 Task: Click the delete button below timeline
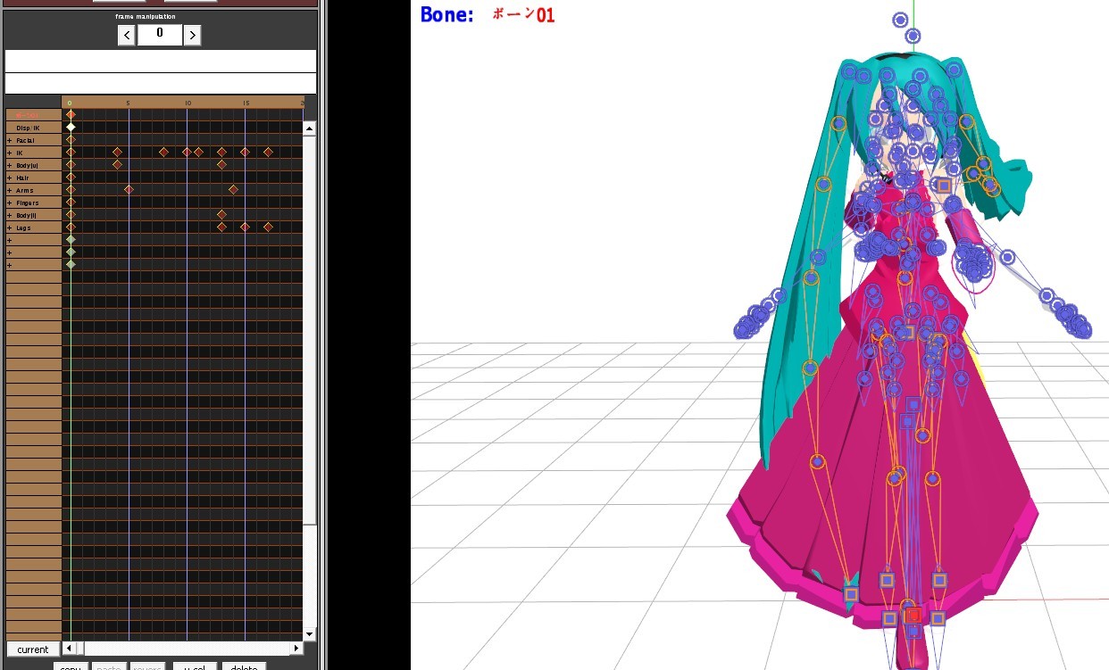coord(244,666)
